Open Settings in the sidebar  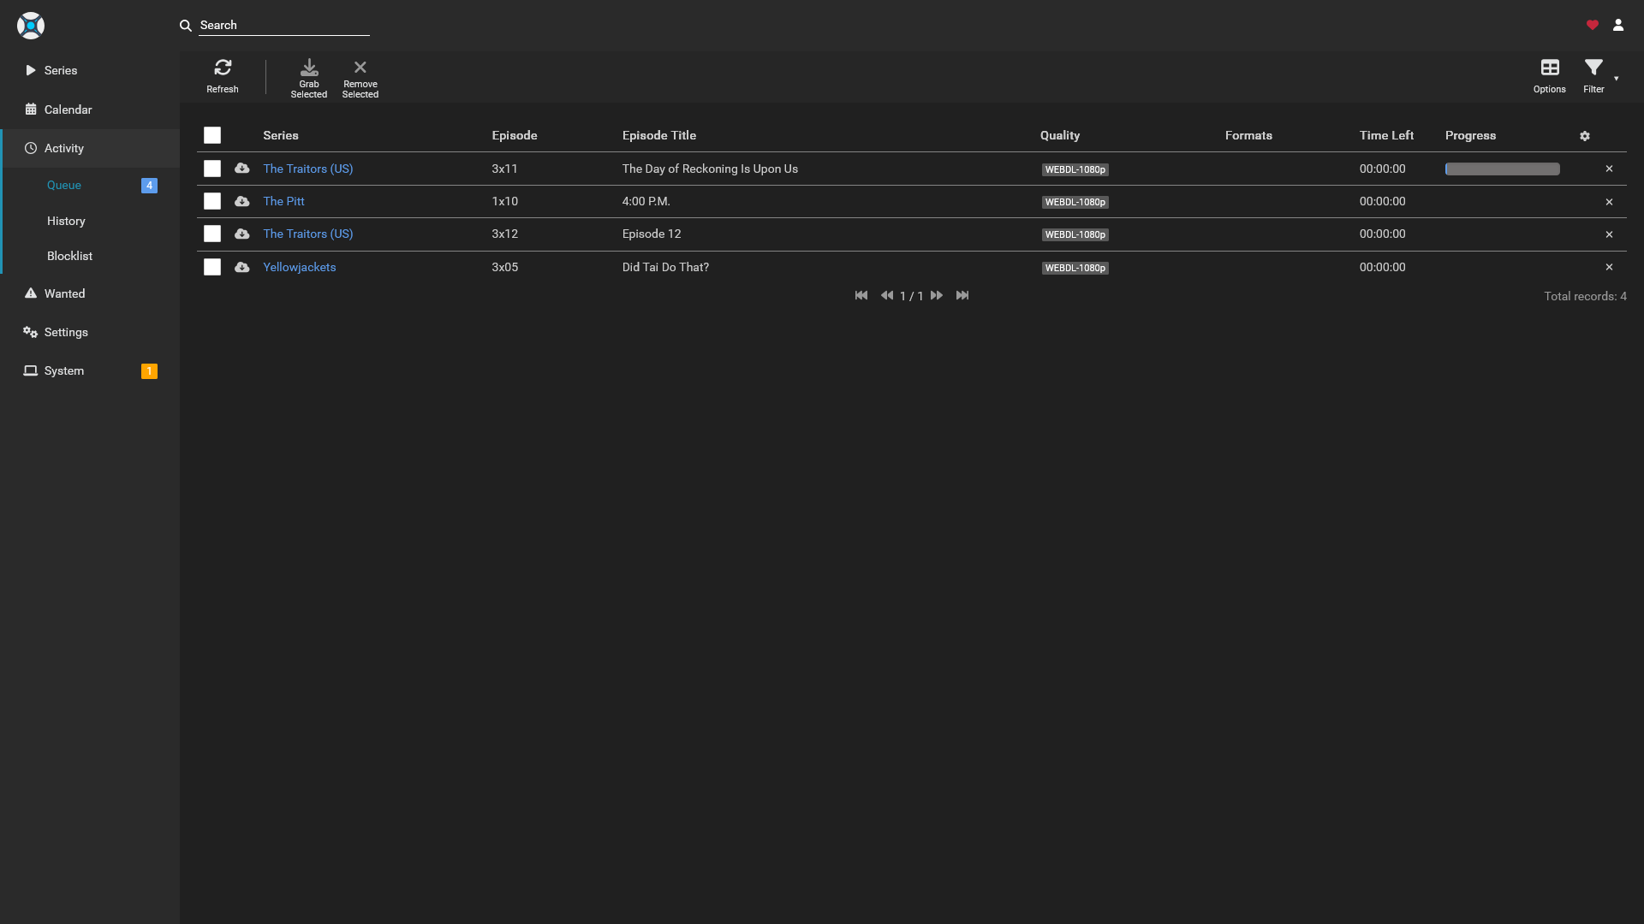point(90,332)
